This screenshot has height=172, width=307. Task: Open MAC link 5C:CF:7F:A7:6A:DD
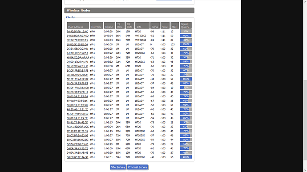click(x=78, y=88)
